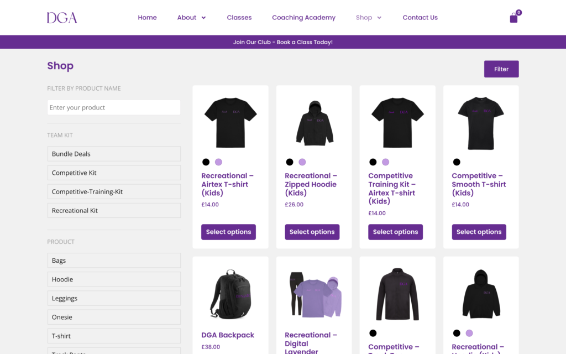The height and width of the screenshot is (354, 566).
Task: Go to the Classes page
Action: click(x=239, y=18)
